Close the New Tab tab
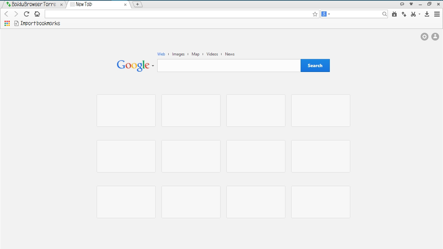This screenshot has height=249, width=443. pos(125,5)
